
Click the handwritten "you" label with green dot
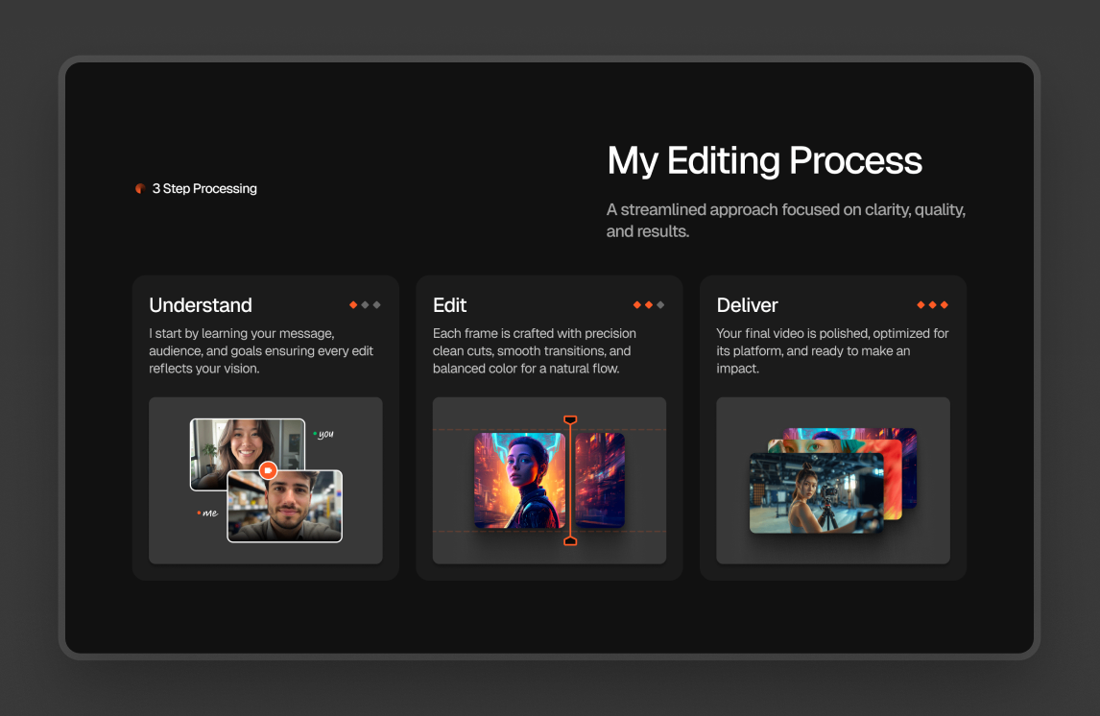point(324,435)
